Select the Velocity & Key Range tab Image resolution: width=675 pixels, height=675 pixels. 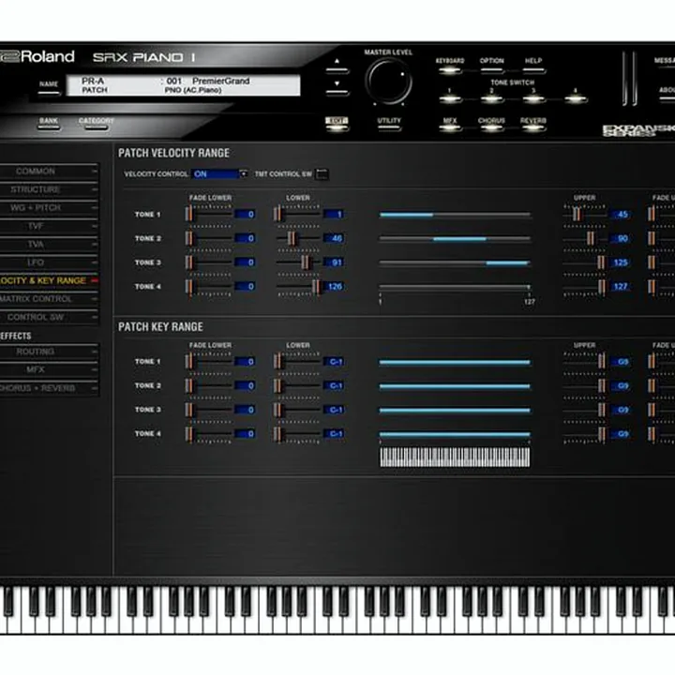pyautogui.click(x=49, y=280)
